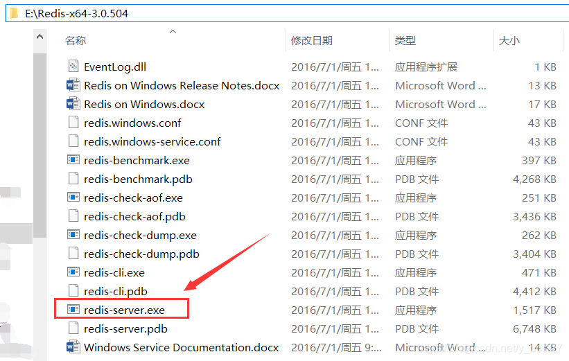Click the 262 KB size cell
569x361 pixels.
click(x=539, y=235)
